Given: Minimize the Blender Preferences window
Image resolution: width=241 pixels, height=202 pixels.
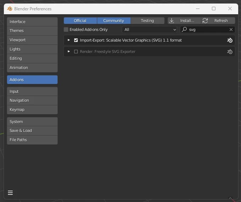Looking at the screenshot, I should point(198,9).
